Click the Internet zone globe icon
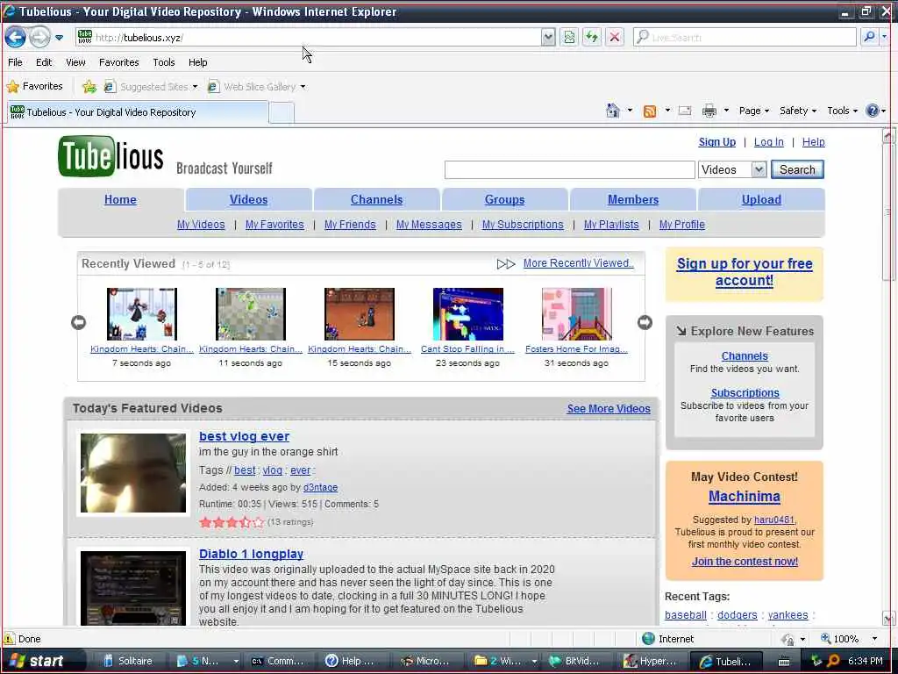 click(x=648, y=639)
